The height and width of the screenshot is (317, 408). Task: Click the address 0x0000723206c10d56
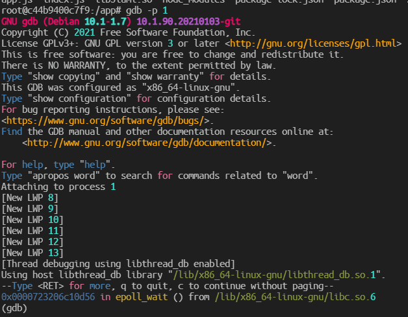coord(48,298)
